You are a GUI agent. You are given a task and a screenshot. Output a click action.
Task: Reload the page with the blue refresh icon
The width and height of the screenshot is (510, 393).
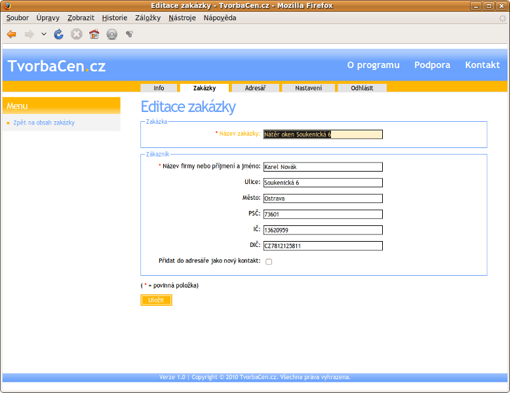pyautogui.click(x=58, y=34)
